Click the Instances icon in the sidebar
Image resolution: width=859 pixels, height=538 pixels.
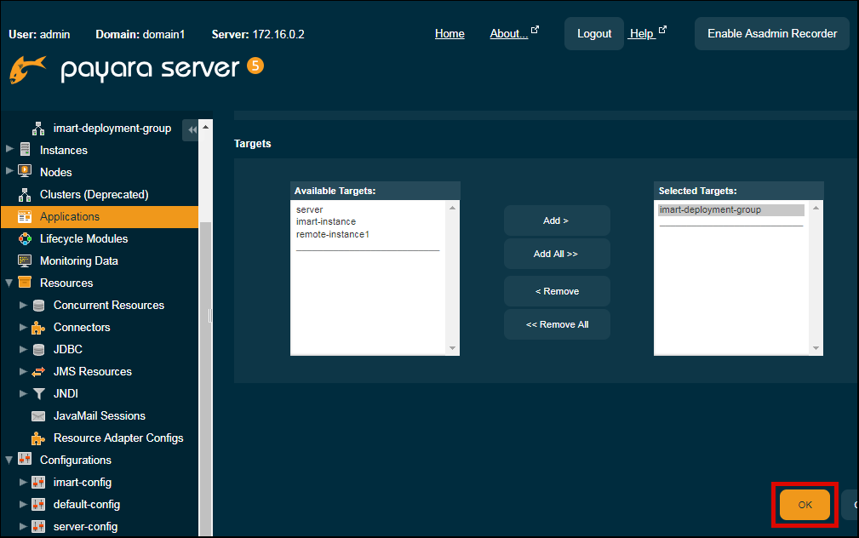tap(25, 150)
